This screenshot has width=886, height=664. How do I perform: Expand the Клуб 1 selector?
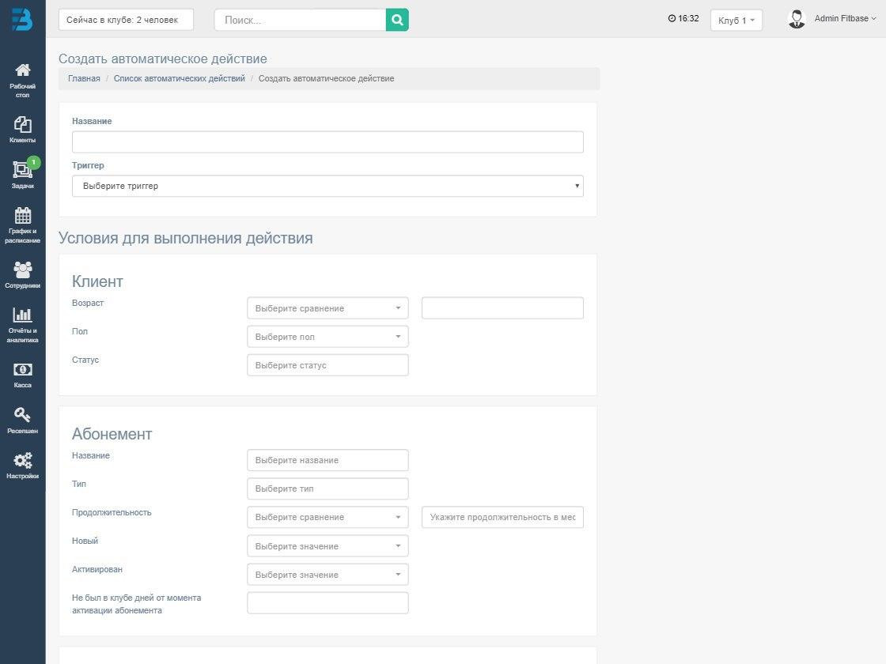coord(736,21)
